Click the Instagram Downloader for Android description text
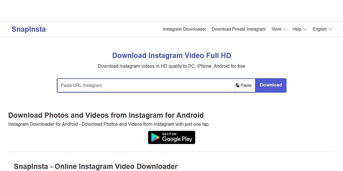 [109, 124]
